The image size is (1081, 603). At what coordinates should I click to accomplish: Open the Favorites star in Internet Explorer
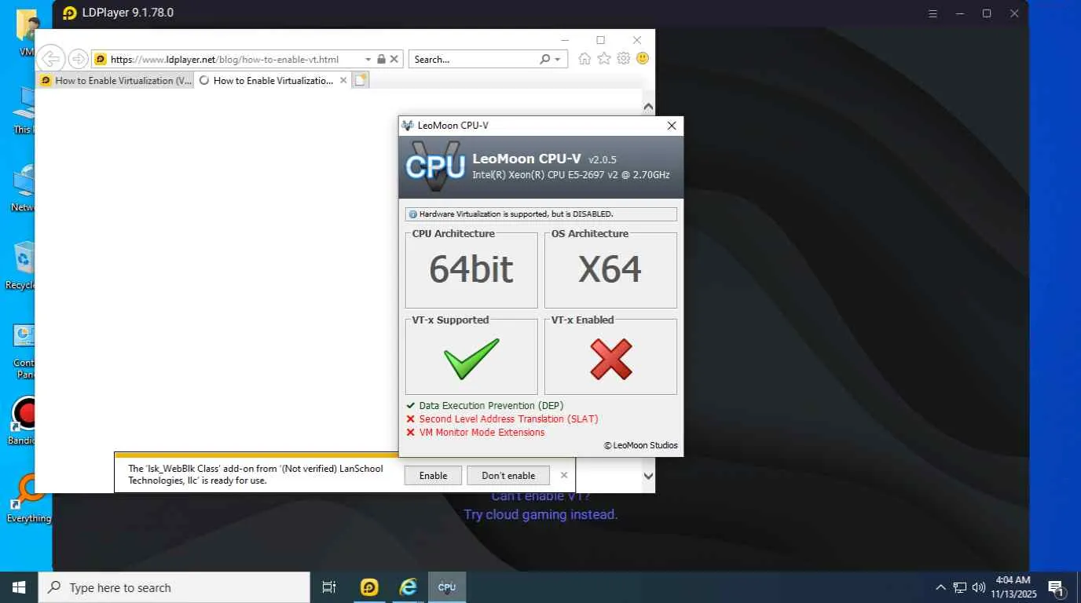pyautogui.click(x=604, y=59)
